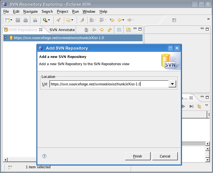Open the New wizard dropdown arrow
Viewport: 213px width, 173px height.
coord(11,20)
